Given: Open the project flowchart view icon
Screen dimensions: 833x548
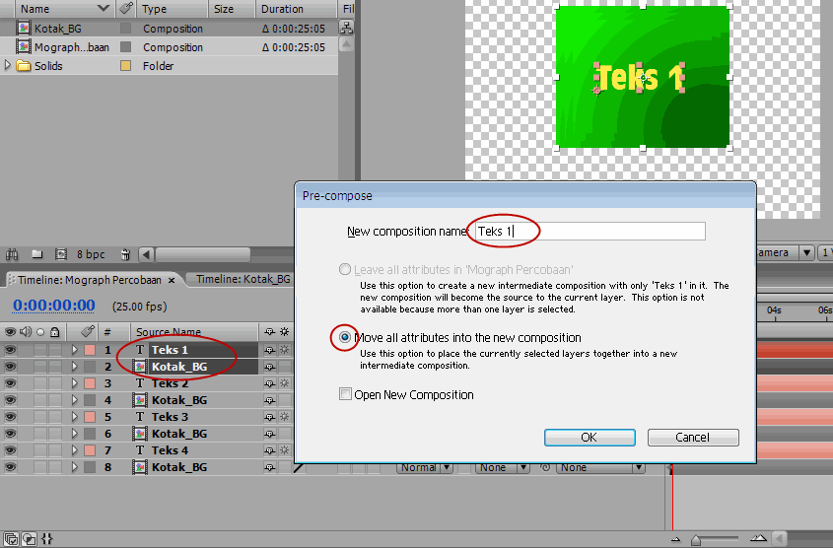Looking at the screenshot, I should click(346, 28).
